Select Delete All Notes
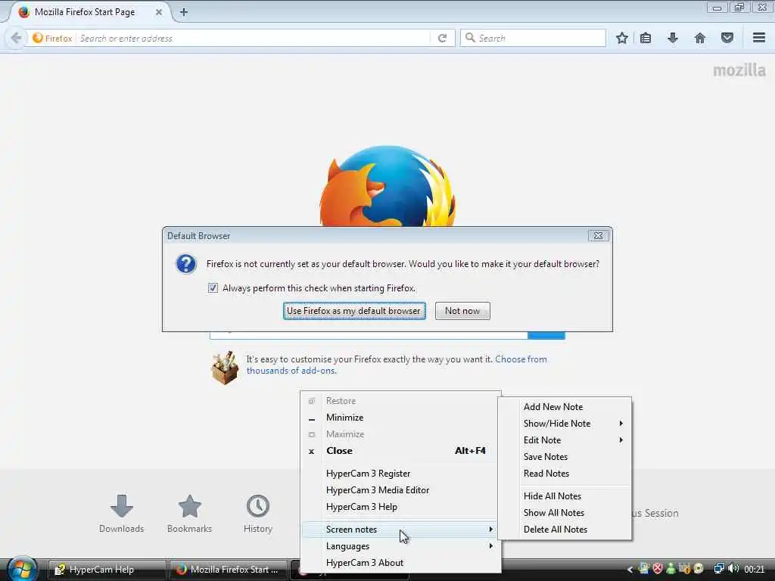 (566, 529)
